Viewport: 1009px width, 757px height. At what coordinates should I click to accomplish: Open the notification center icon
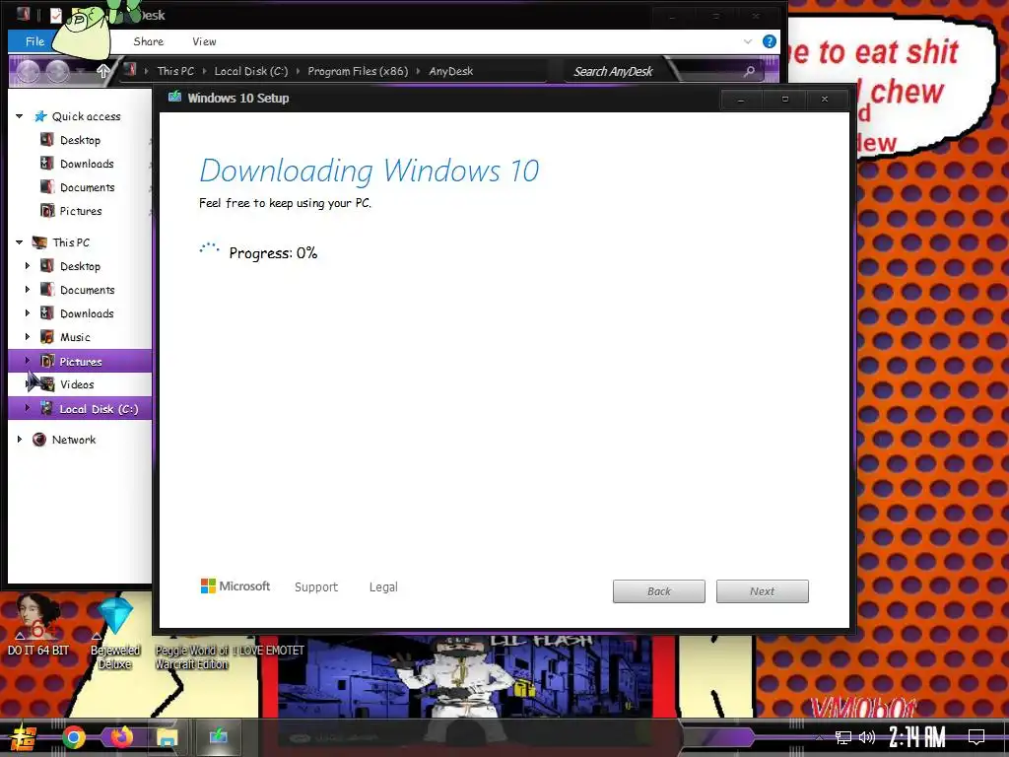[976, 737]
